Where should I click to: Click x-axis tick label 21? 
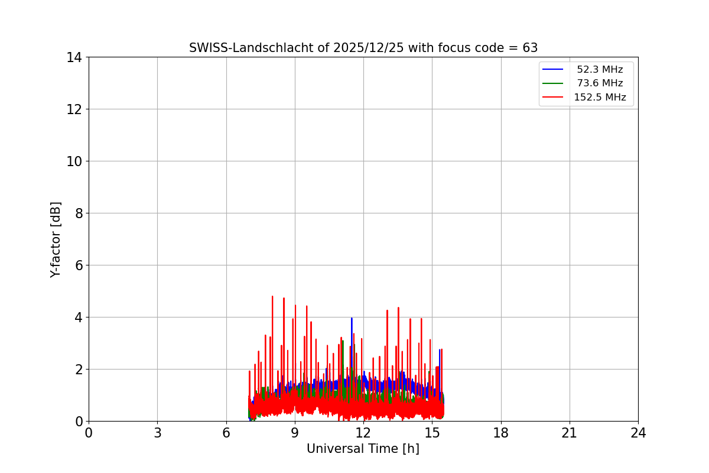pyautogui.click(x=570, y=433)
